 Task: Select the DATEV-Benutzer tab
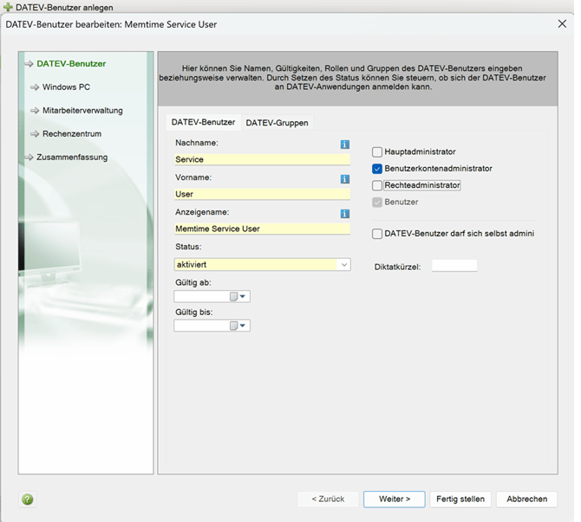click(203, 122)
